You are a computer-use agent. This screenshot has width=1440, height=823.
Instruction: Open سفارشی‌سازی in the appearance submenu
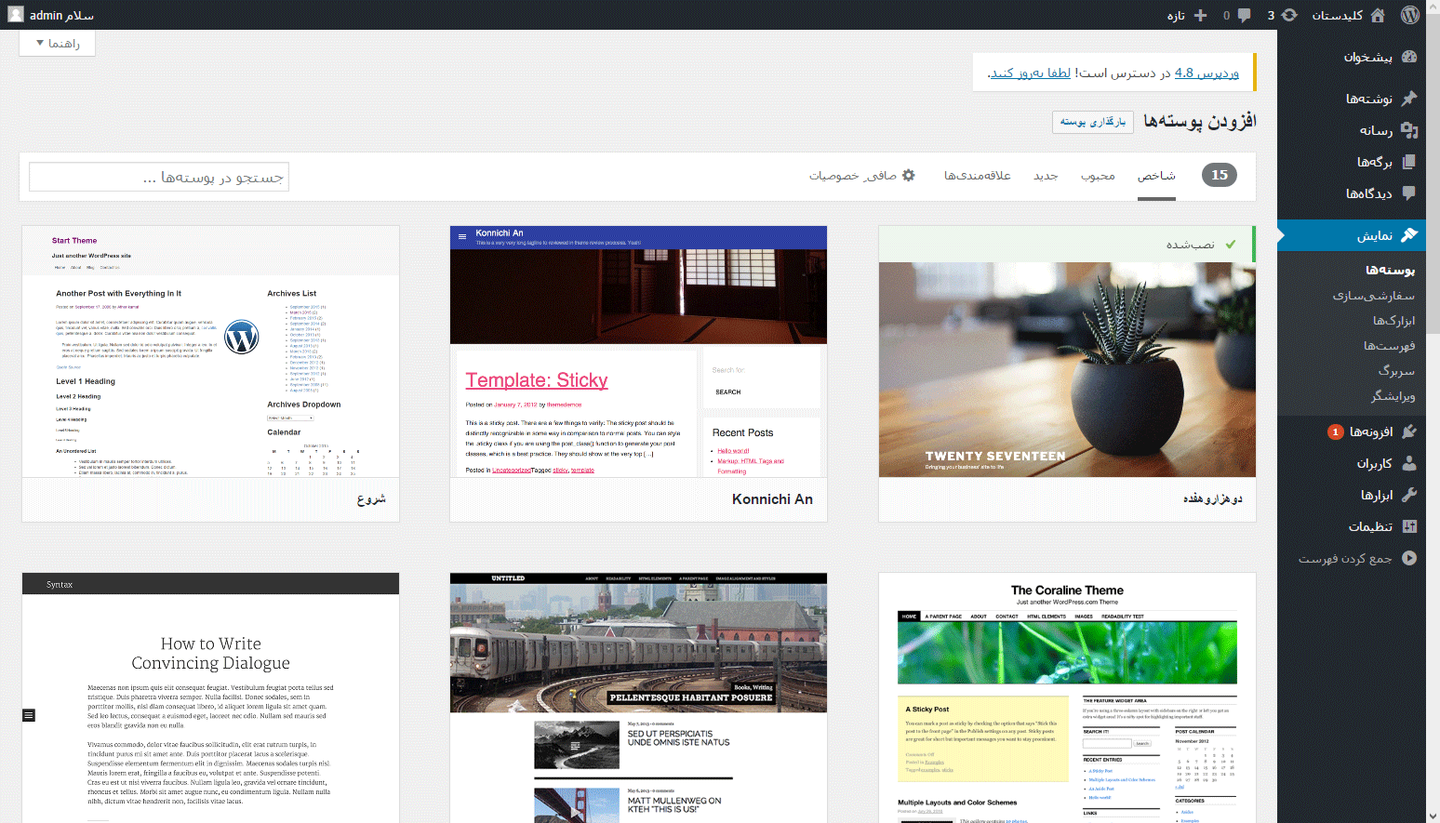point(1373,296)
